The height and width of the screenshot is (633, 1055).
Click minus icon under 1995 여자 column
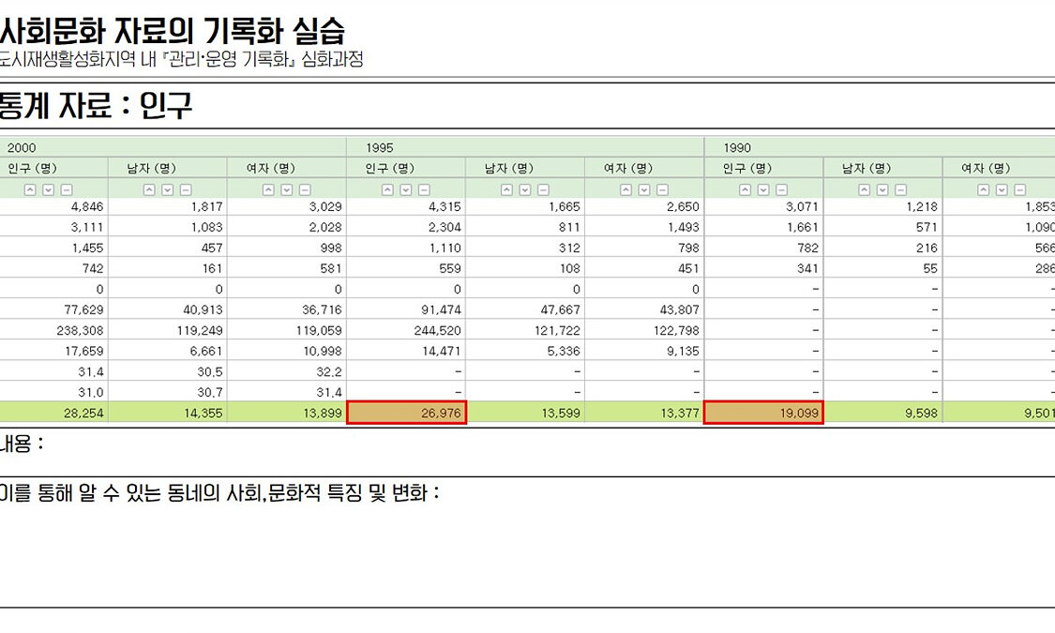click(662, 189)
